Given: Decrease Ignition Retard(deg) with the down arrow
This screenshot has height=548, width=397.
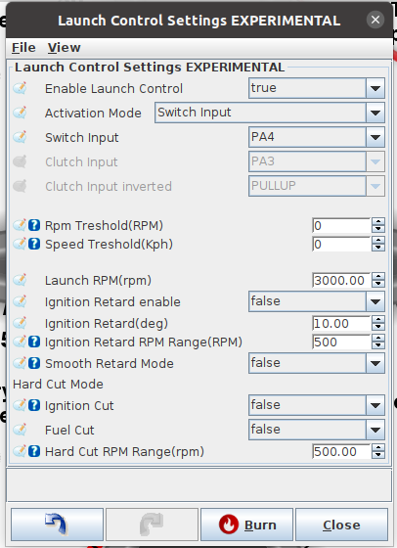Looking at the screenshot, I should click(378, 327).
